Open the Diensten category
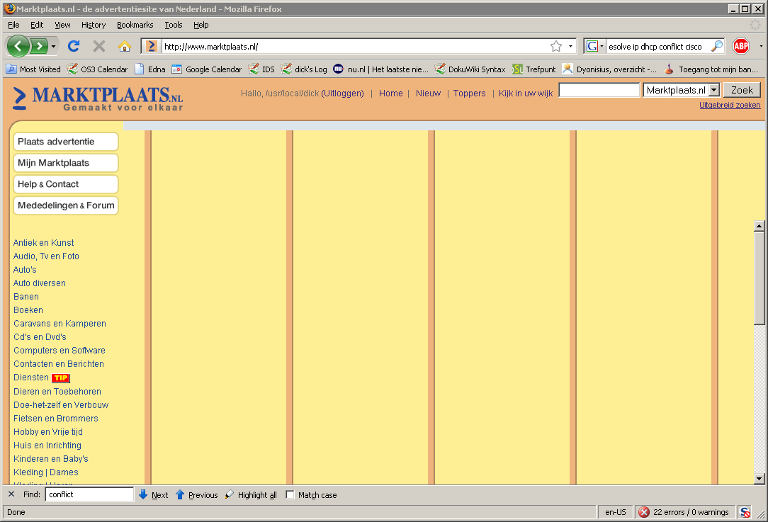This screenshot has width=768, height=522. coord(31,378)
